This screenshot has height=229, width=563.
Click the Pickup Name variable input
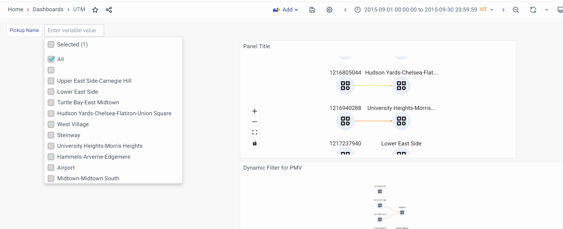pyautogui.click(x=74, y=30)
